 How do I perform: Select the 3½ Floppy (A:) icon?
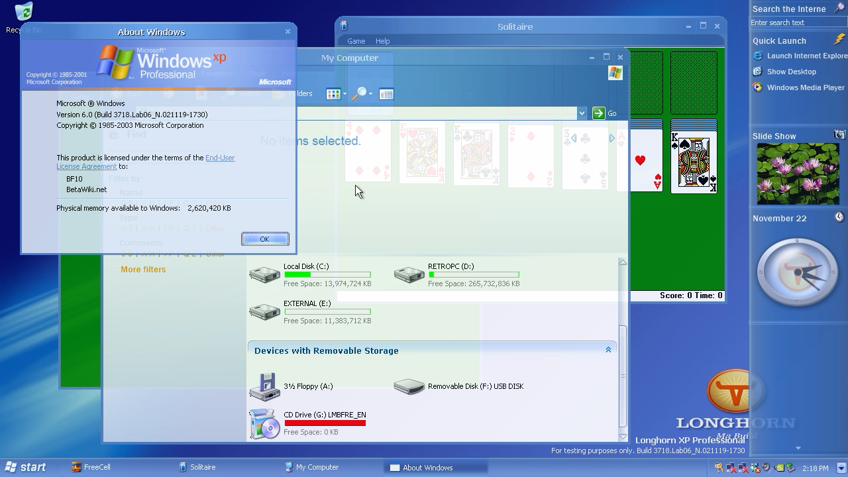[x=264, y=387]
